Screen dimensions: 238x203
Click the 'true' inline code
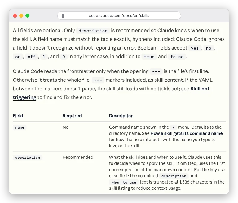(x=149, y=57)
